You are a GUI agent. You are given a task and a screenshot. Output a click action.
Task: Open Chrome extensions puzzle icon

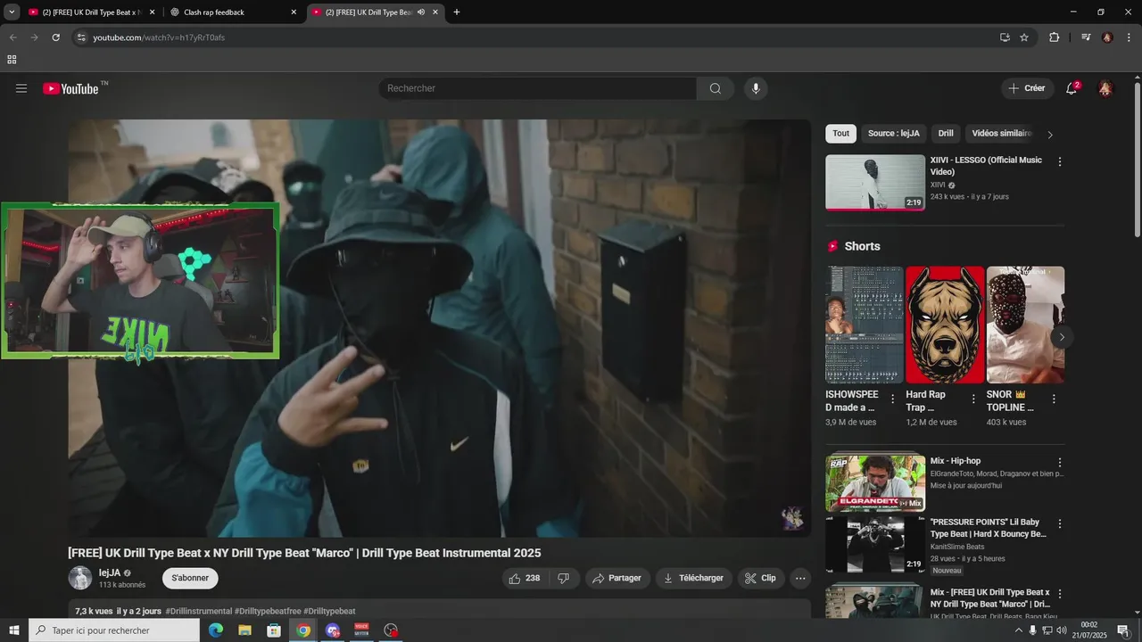coord(1054,37)
